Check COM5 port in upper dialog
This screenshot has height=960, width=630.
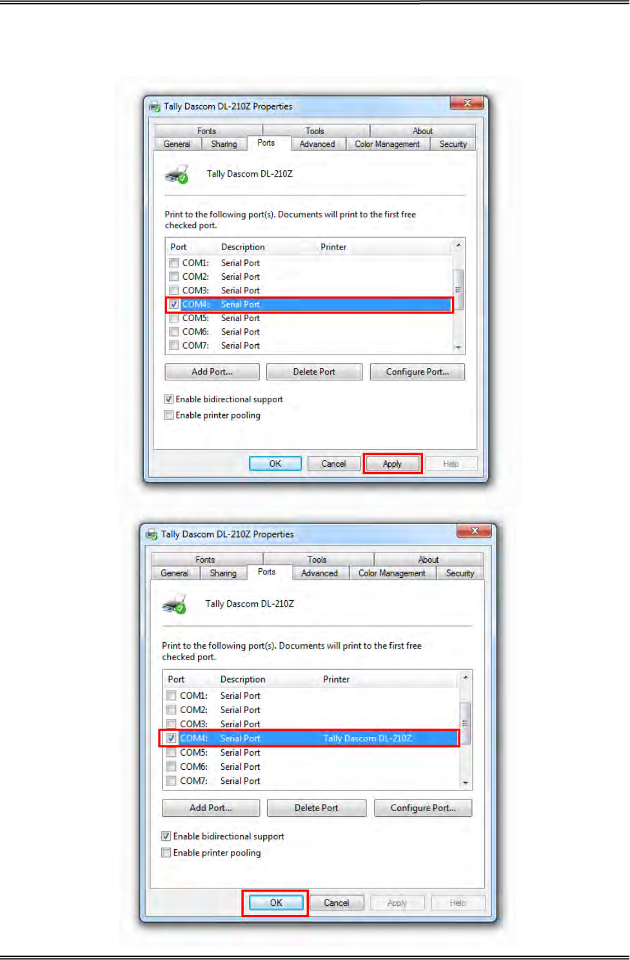[x=173, y=318]
